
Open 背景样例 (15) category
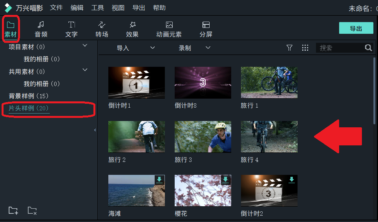click(x=29, y=96)
